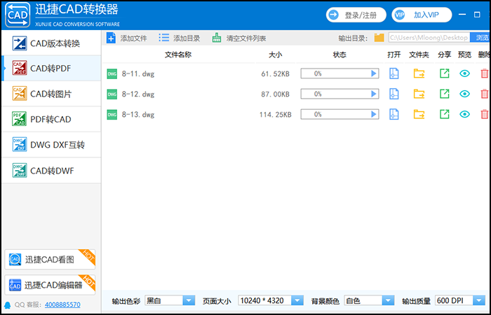The image size is (491, 315).
Task: Select the file name 8-12.dwg
Action: pos(138,94)
